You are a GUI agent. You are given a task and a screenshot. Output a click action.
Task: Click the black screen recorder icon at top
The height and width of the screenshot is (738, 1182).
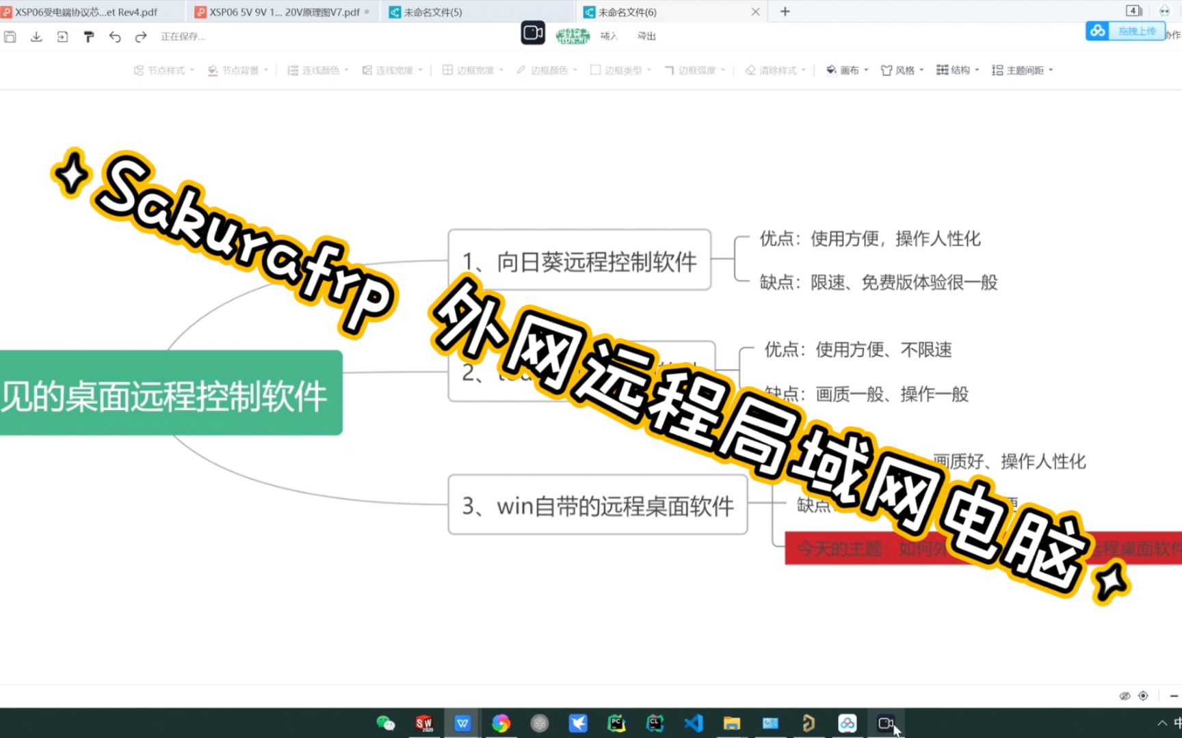click(x=533, y=33)
